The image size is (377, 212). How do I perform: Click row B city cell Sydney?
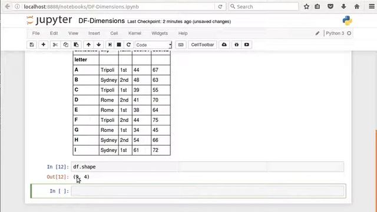tap(108, 80)
